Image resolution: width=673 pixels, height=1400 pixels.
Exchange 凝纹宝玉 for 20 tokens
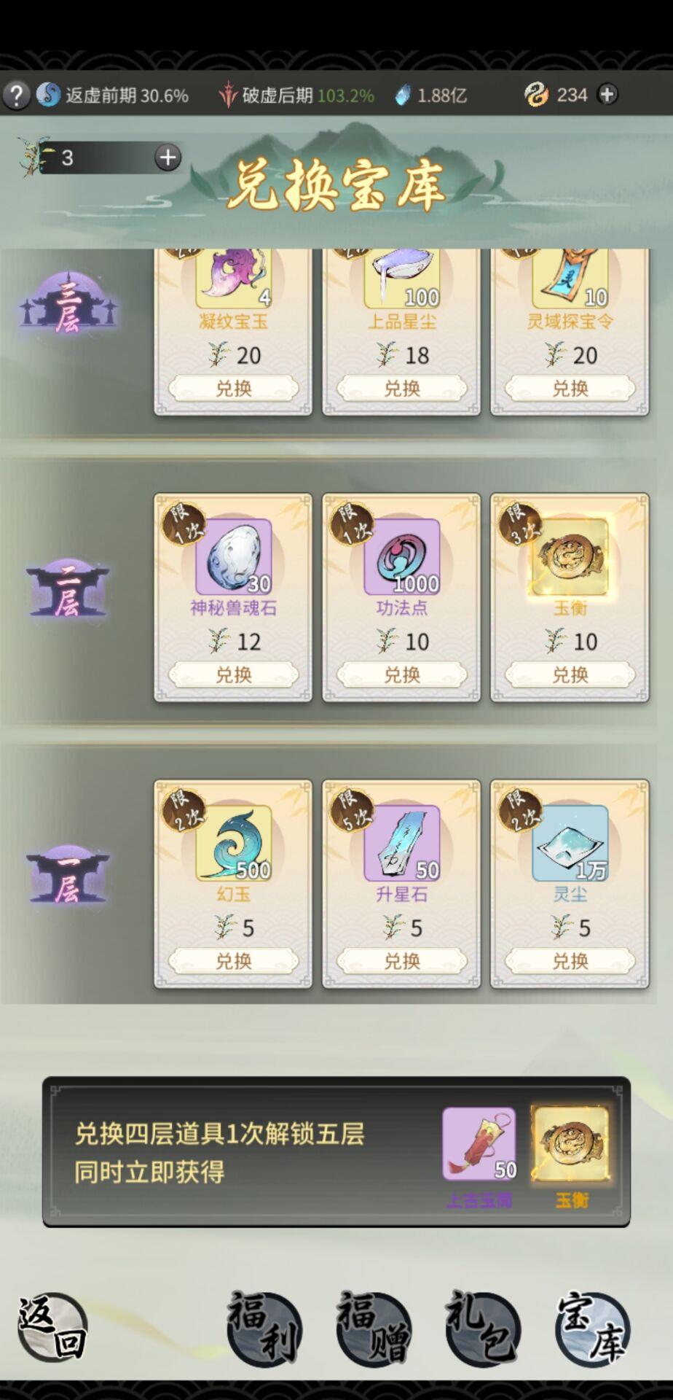coord(234,388)
